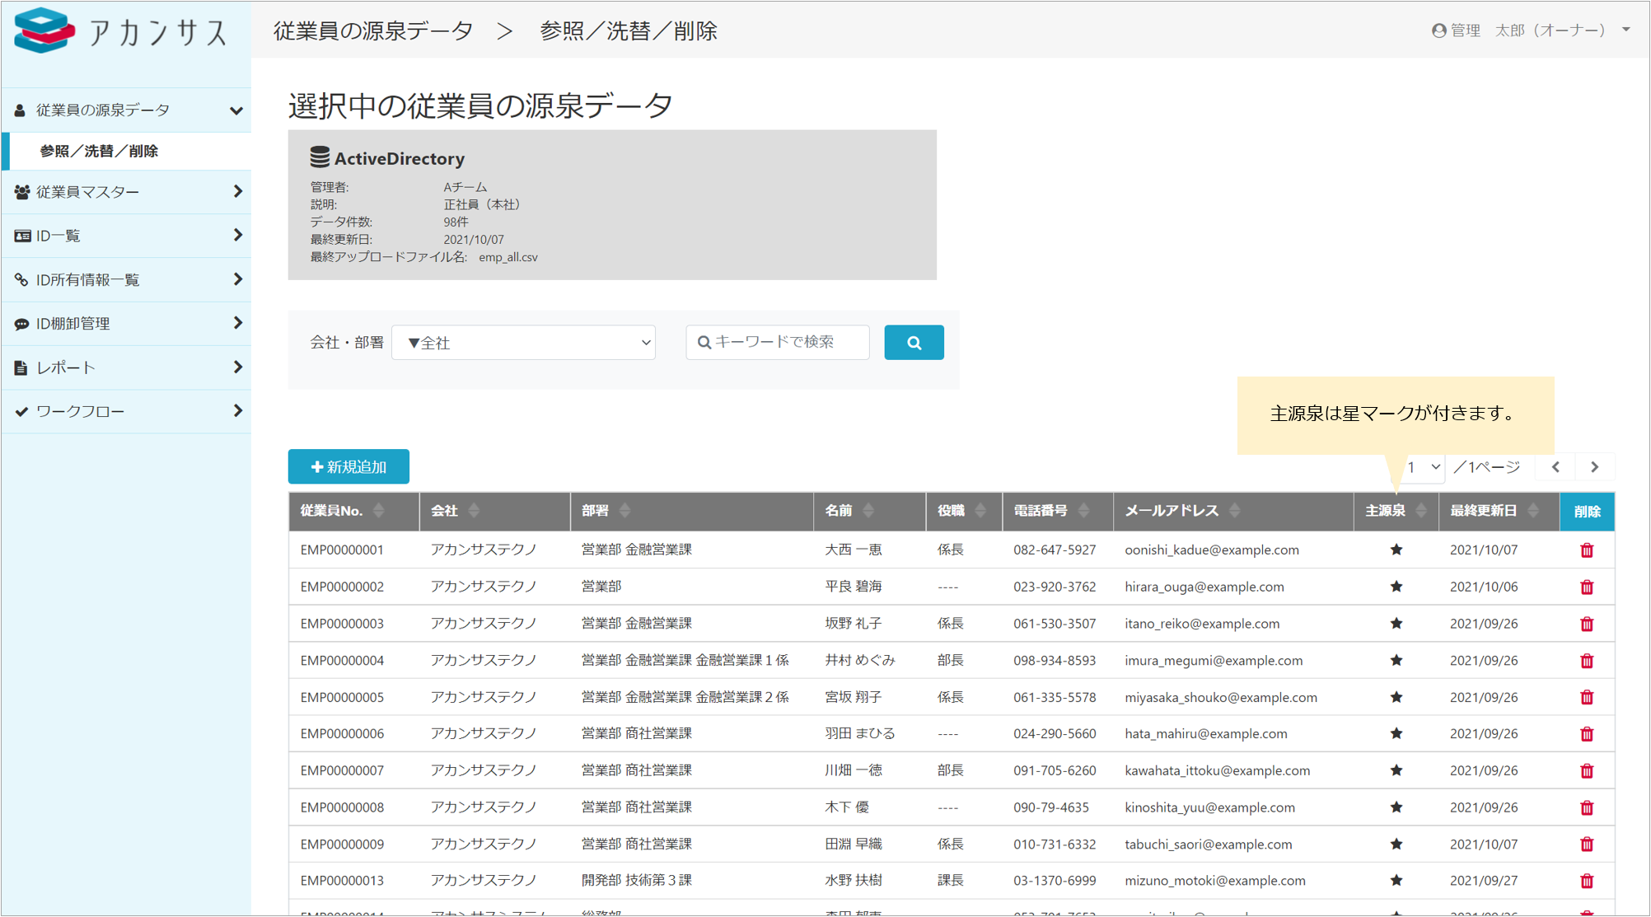Sort by 従業員No. column arrows

[379, 511]
